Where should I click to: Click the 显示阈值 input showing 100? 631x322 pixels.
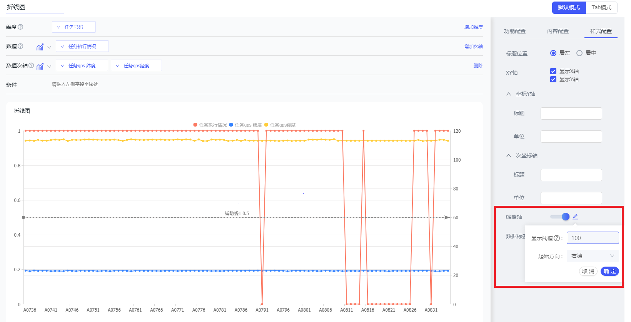(593, 238)
